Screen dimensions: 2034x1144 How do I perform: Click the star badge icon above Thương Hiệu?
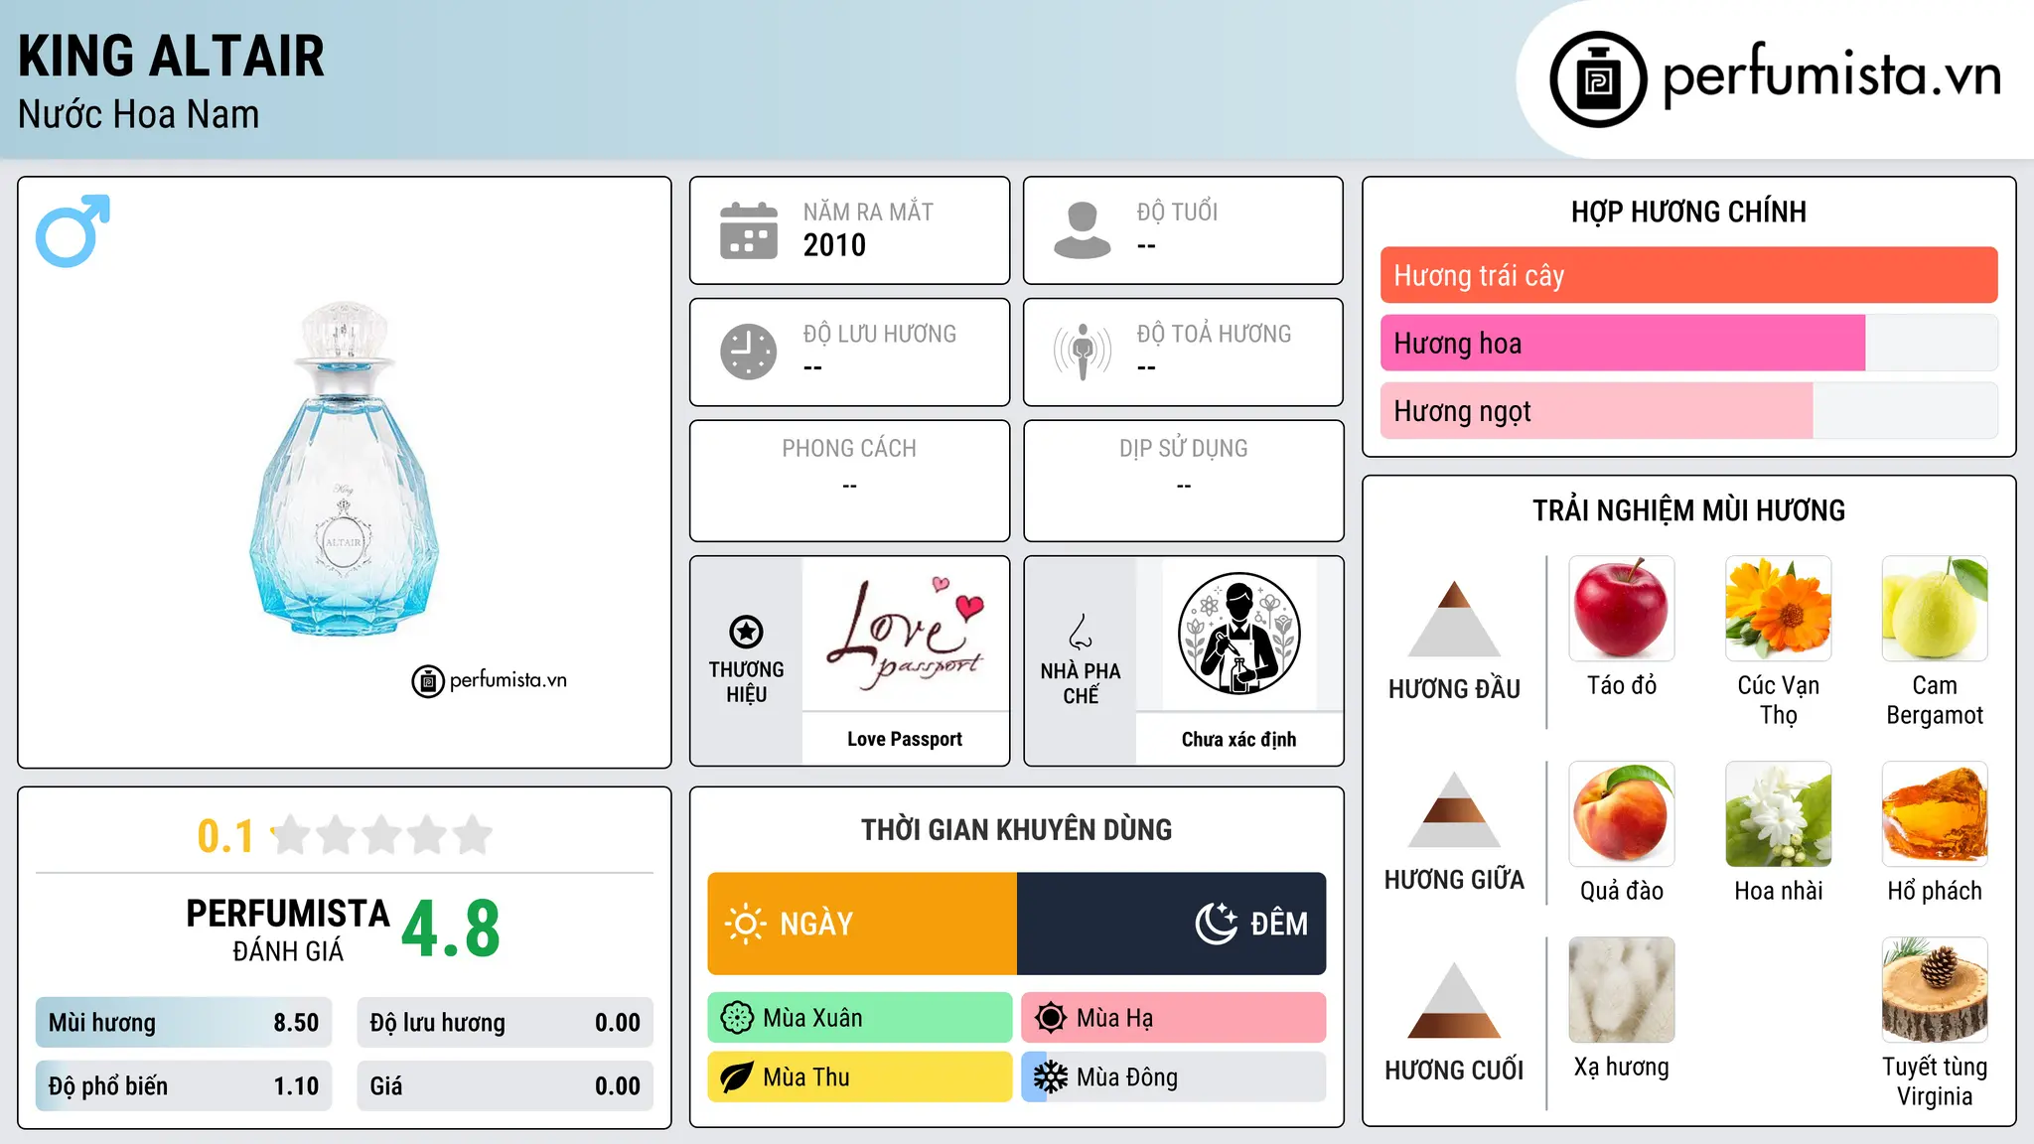point(746,632)
